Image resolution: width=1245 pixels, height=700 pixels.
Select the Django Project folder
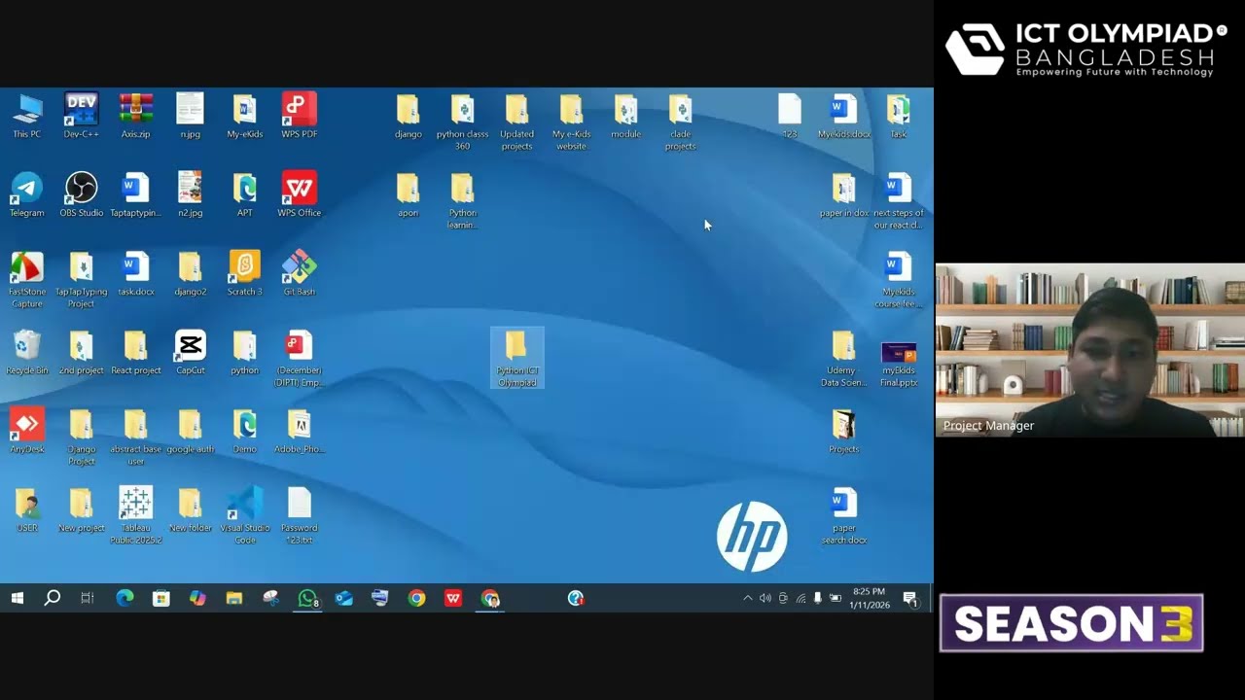point(82,437)
